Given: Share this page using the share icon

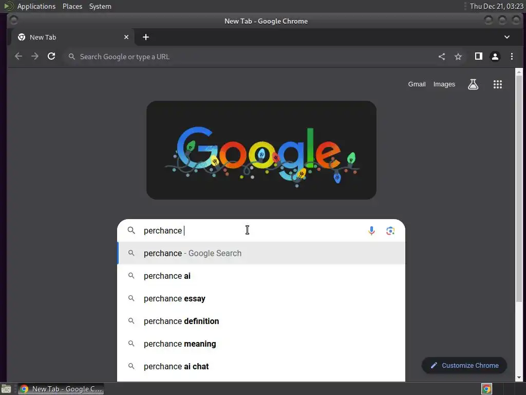Looking at the screenshot, I should (x=441, y=57).
